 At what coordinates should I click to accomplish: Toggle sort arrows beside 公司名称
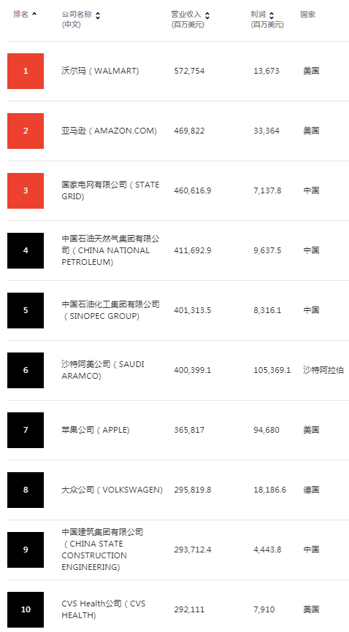98,15
